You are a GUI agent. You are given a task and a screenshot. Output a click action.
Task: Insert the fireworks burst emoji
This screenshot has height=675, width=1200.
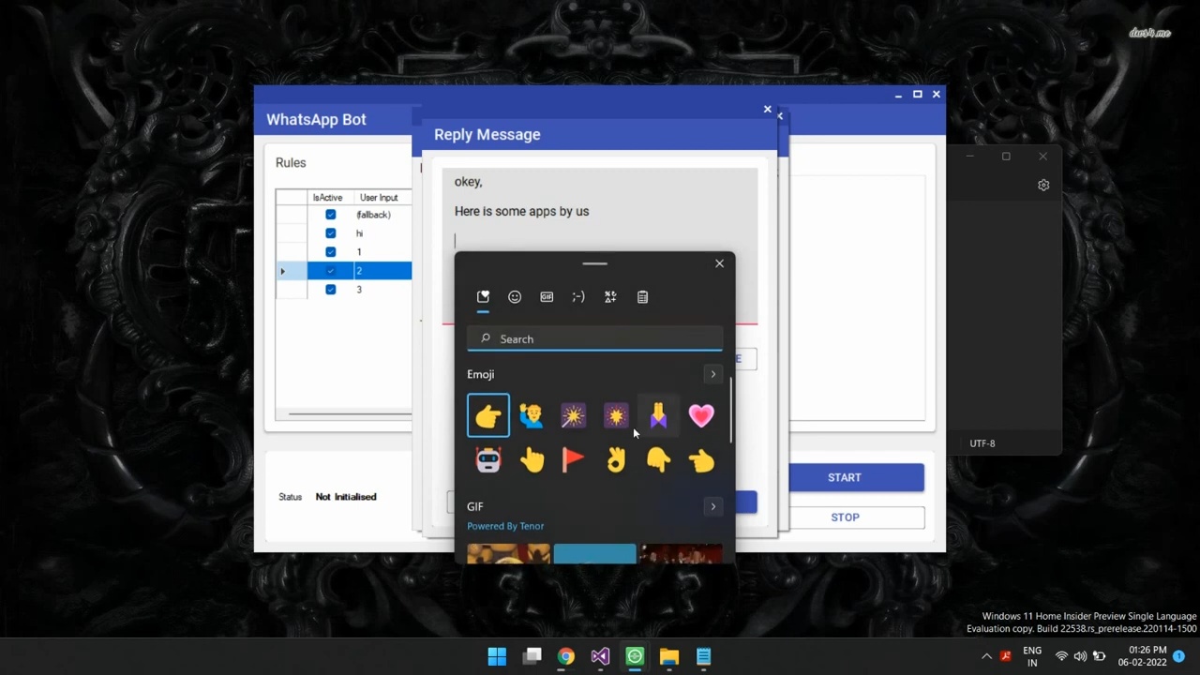616,415
